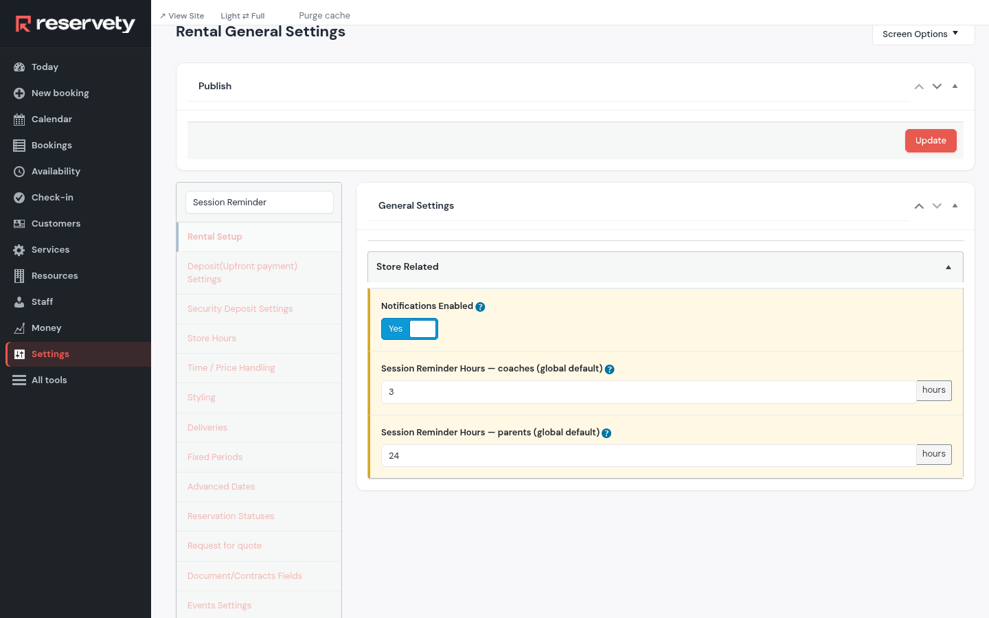Open Deposit(Upfront payment) Settings tab
This screenshot has height=618, width=989.
pyautogui.click(x=259, y=273)
